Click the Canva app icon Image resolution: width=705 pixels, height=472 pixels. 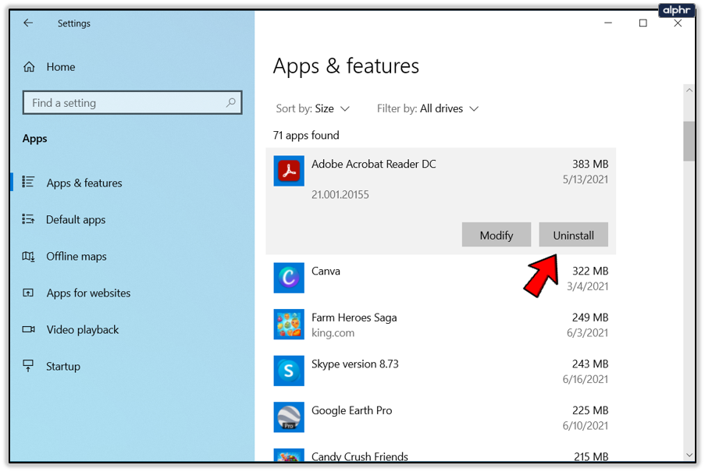[x=289, y=278]
